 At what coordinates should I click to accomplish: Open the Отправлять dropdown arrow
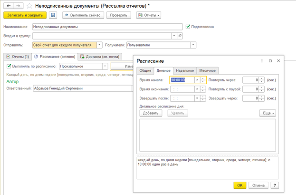click(x=99, y=45)
